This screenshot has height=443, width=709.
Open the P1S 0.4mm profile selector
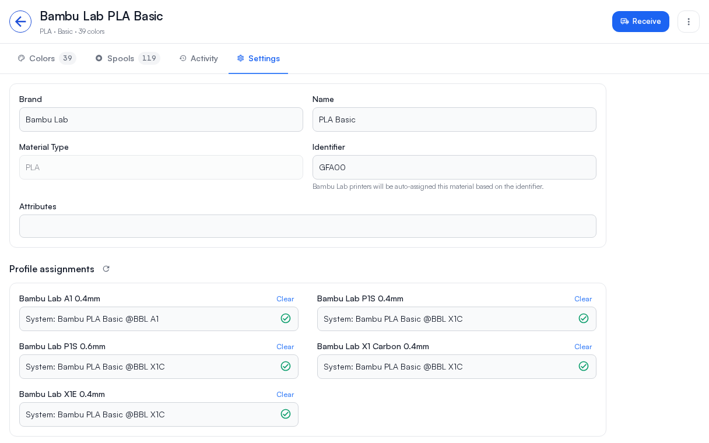[457, 319]
